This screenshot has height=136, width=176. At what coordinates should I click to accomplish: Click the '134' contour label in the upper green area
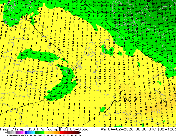pyautogui.click(x=127, y=39)
